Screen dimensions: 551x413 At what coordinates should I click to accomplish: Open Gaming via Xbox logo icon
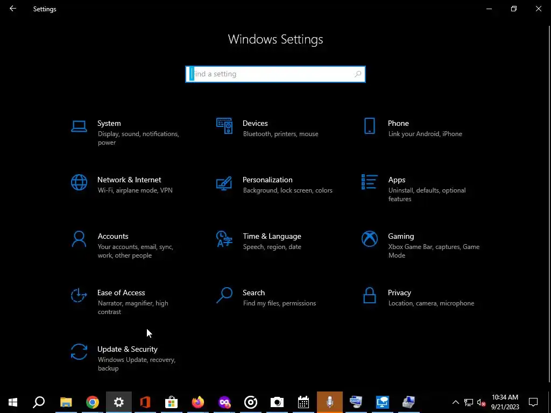click(x=369, y=239)
